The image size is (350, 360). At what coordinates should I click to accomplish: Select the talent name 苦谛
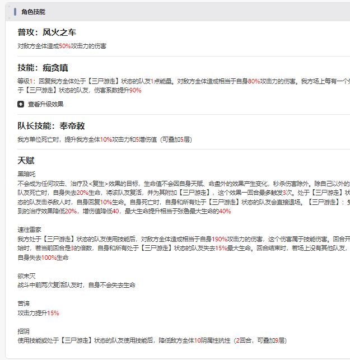click(x=24, y=303)
